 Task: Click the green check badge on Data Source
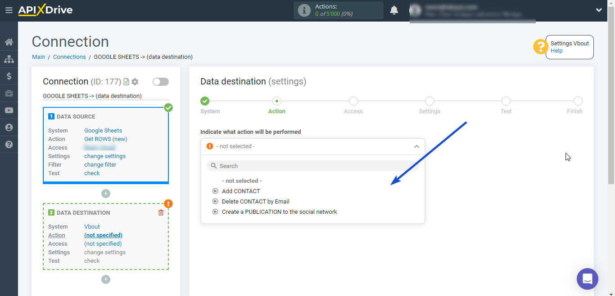(168, 107)
